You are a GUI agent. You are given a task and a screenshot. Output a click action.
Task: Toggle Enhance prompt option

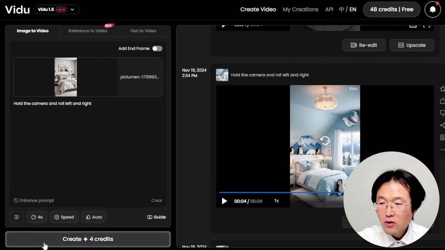33,200
